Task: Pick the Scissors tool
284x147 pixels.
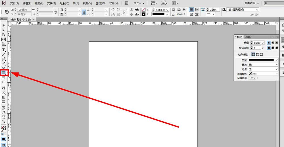Action: pyautogui.click(x=4, y=88)
